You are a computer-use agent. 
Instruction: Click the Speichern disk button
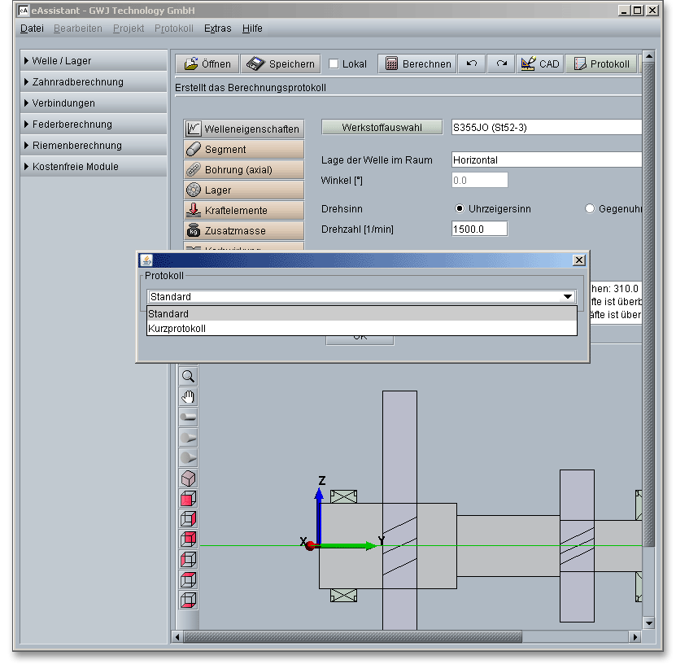[281, 63]
